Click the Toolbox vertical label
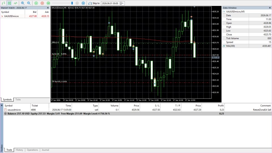272x153 pixels. 2,148
